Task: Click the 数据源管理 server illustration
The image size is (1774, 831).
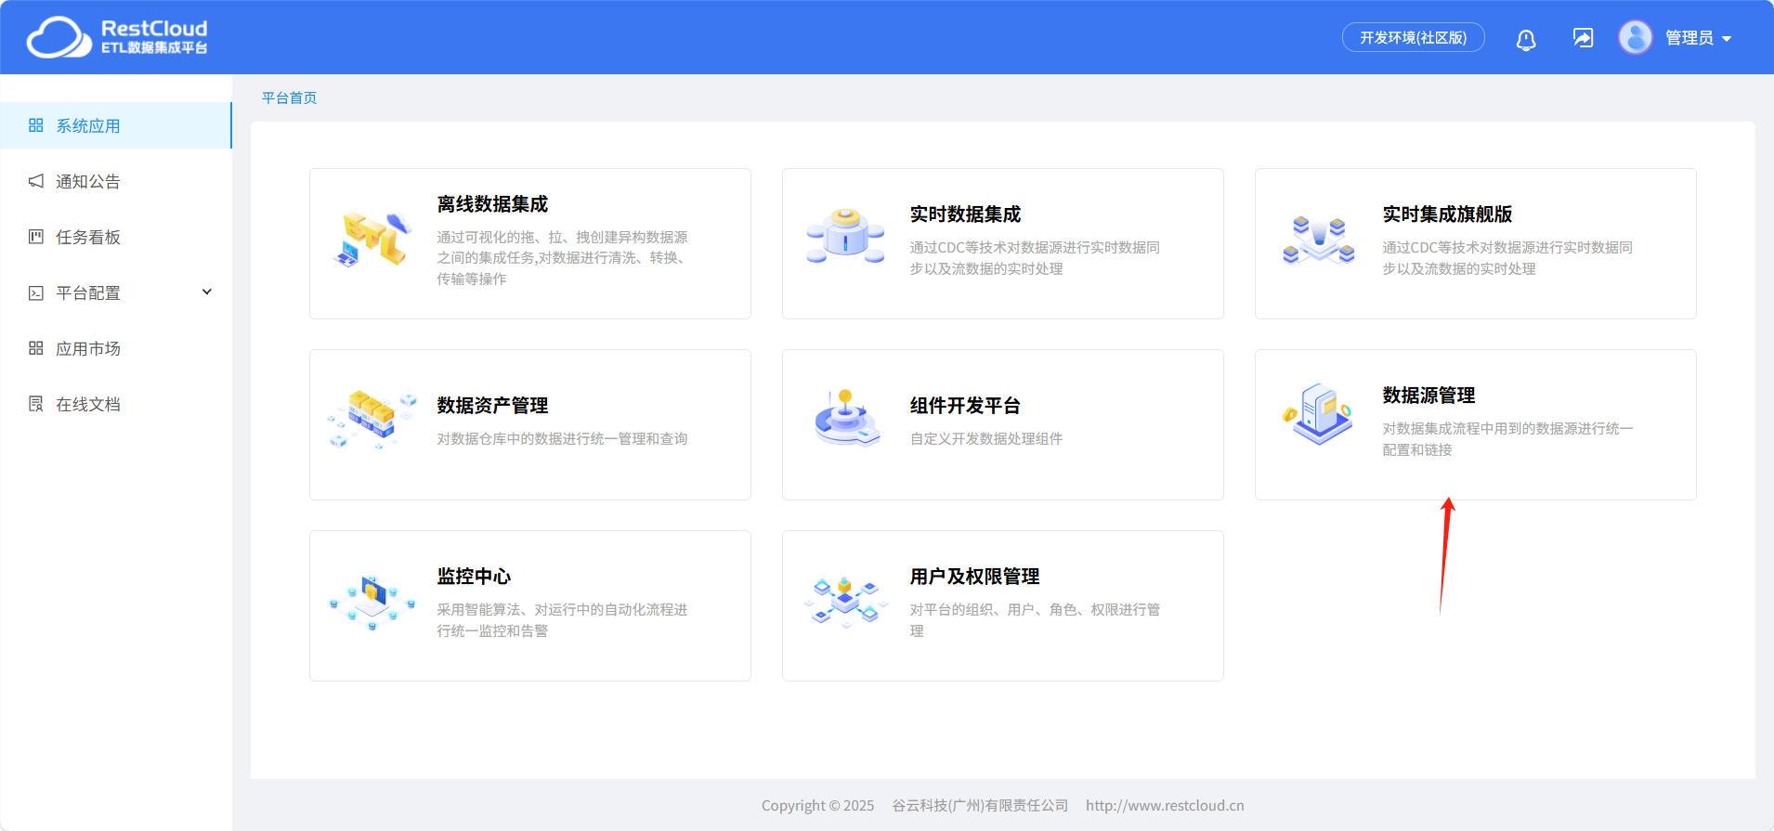Action: click(x=1318, y=414)
